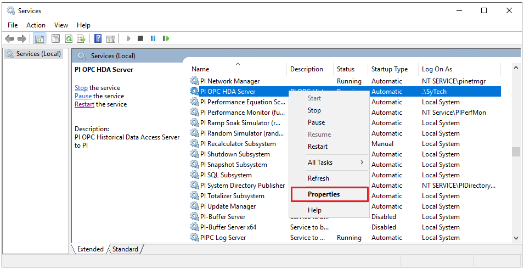Click the Restart the service link

[84, 104]
